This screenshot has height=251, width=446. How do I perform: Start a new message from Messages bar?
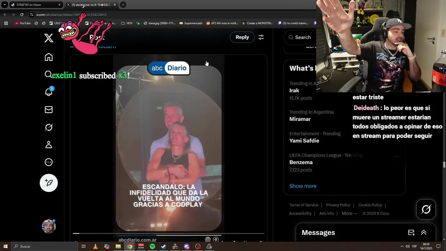tap(411, 233)
